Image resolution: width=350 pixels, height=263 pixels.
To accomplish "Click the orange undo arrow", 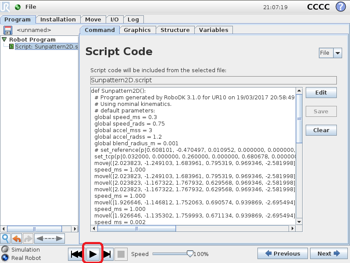I will 17,238.
